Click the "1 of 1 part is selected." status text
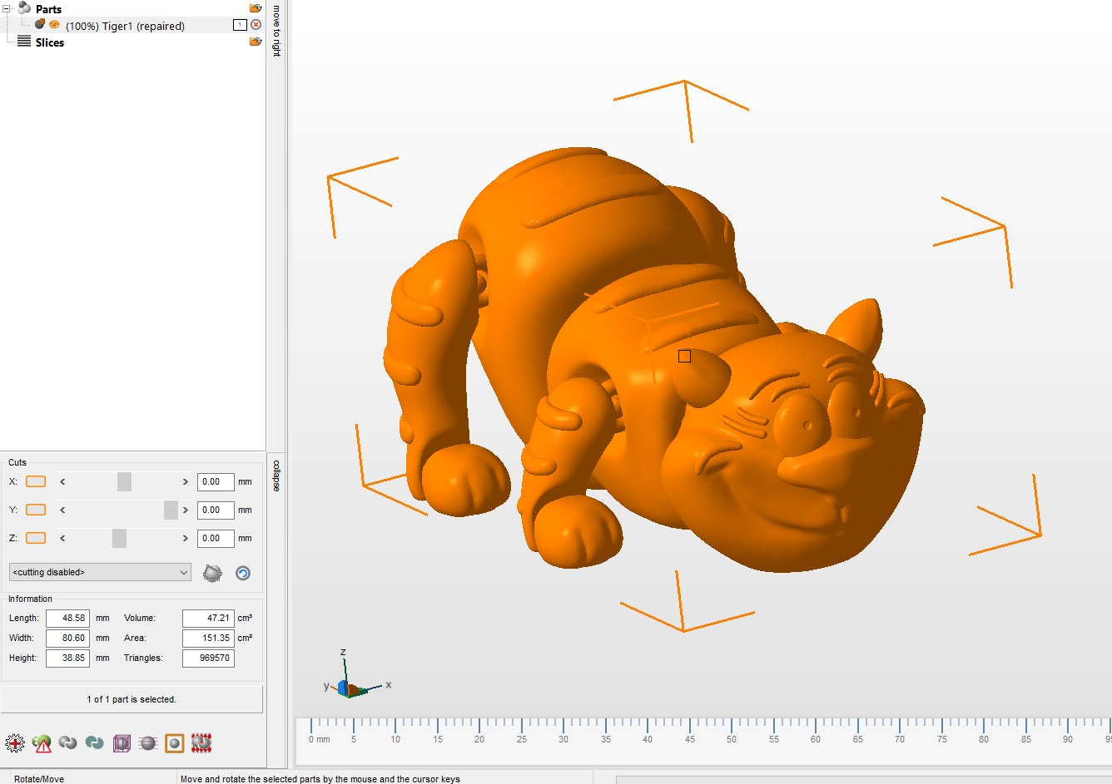1112x784 pixels. pos(132,699)
